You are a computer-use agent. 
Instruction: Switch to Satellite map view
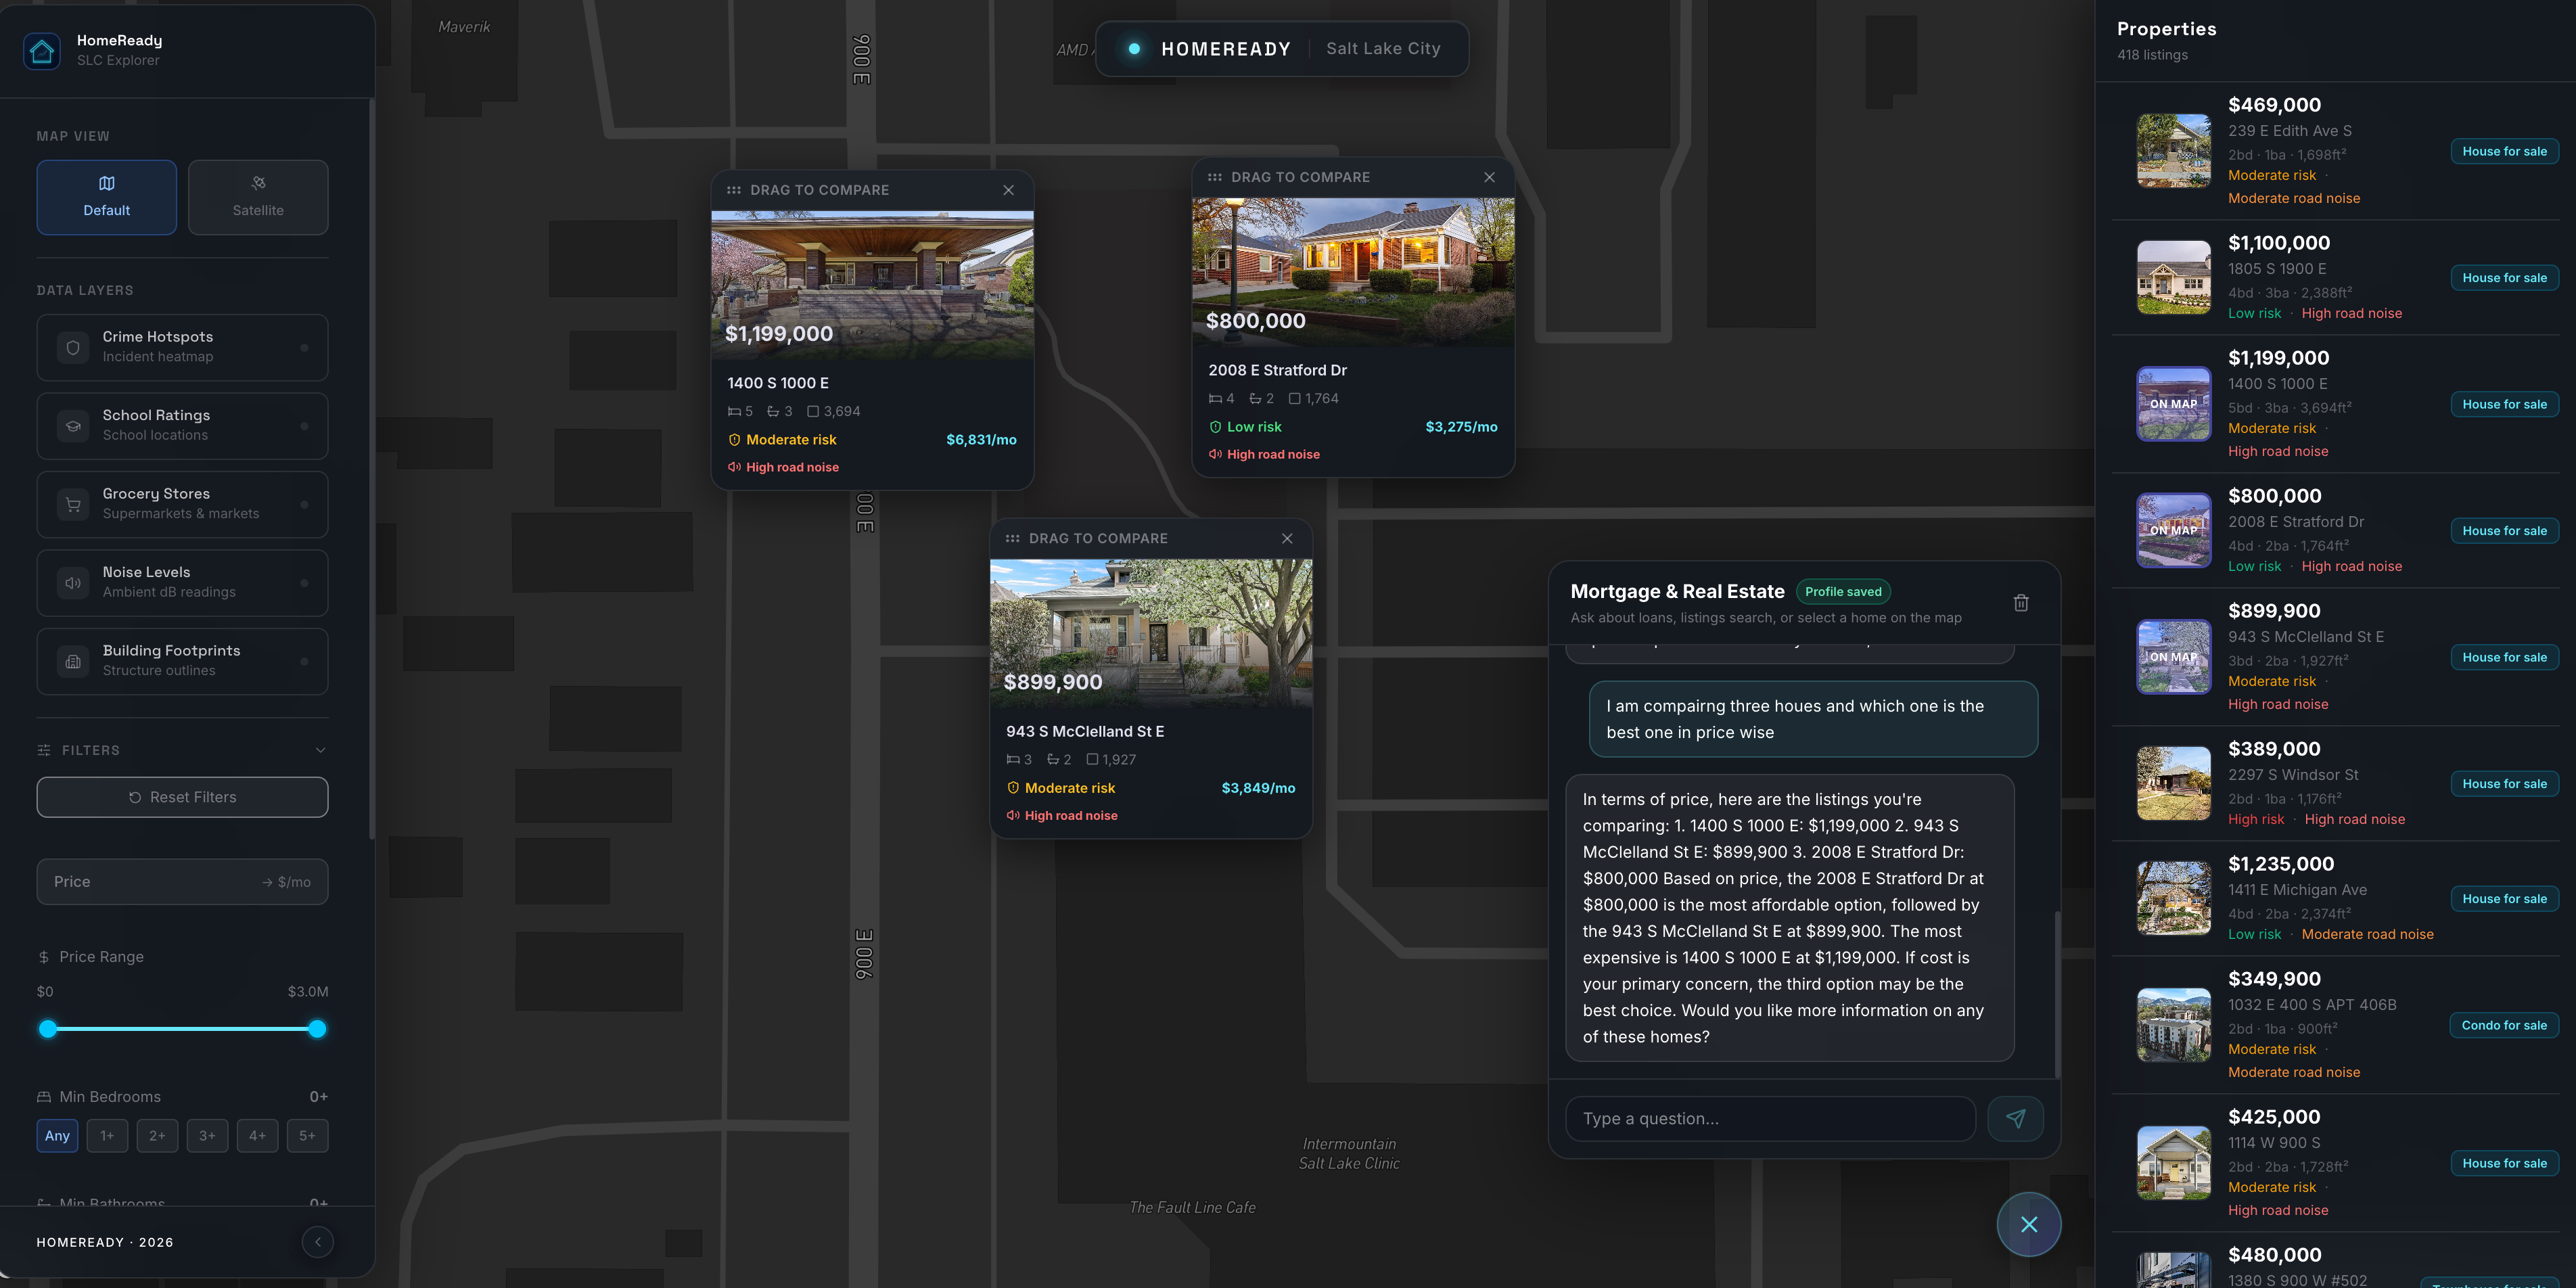[258, 197]
